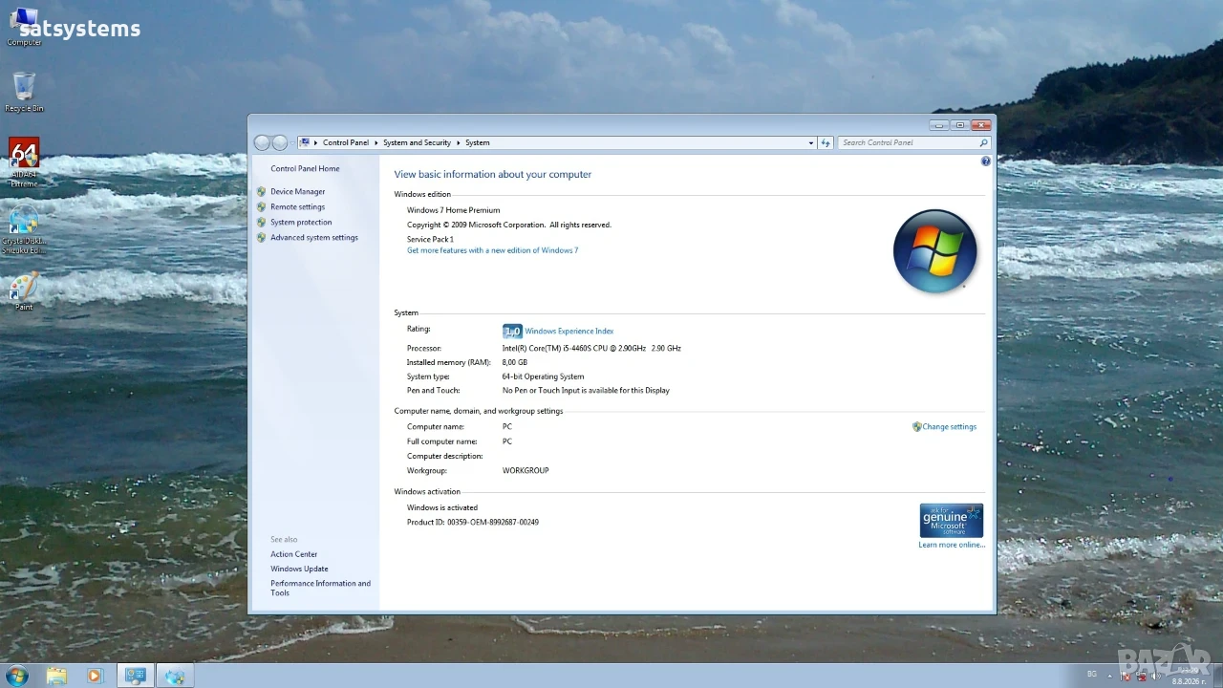Open Windows Update under See also
The image size is (1223, 688).
tap(299, 569)
